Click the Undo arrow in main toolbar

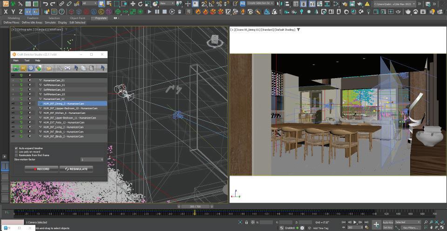coord(46,4)
